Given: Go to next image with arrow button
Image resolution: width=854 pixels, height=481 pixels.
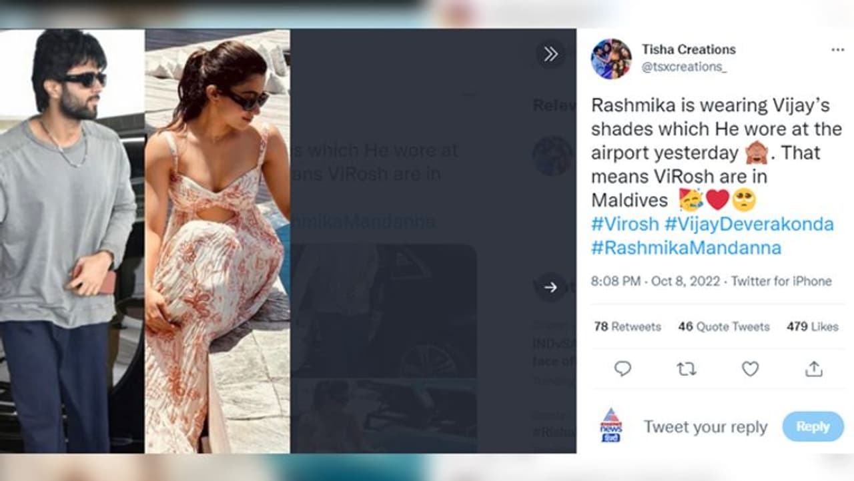Looking at the screenshot, I should click(x=550, y=287).
